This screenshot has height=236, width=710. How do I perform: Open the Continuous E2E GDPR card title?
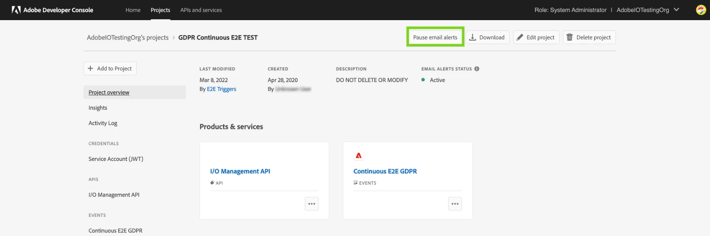coord(385,171)
